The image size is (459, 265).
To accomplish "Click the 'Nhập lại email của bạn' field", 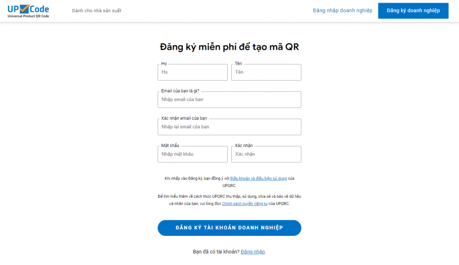I will point(229,127).
